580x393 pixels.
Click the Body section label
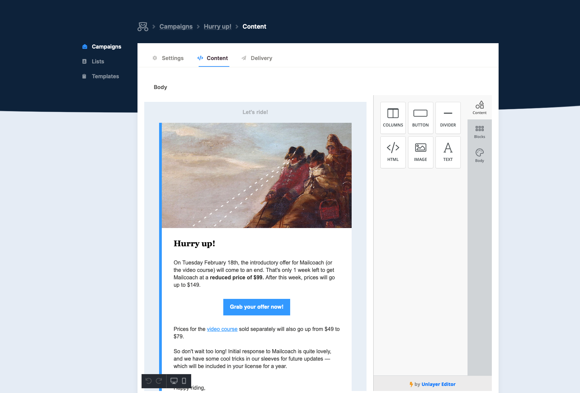tap(160, 87)
